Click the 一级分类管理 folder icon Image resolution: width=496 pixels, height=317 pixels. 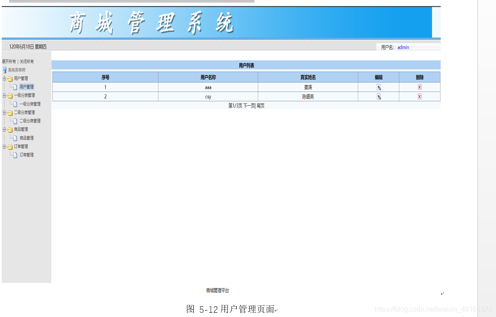pyautogui.click(x=10, y=95)
